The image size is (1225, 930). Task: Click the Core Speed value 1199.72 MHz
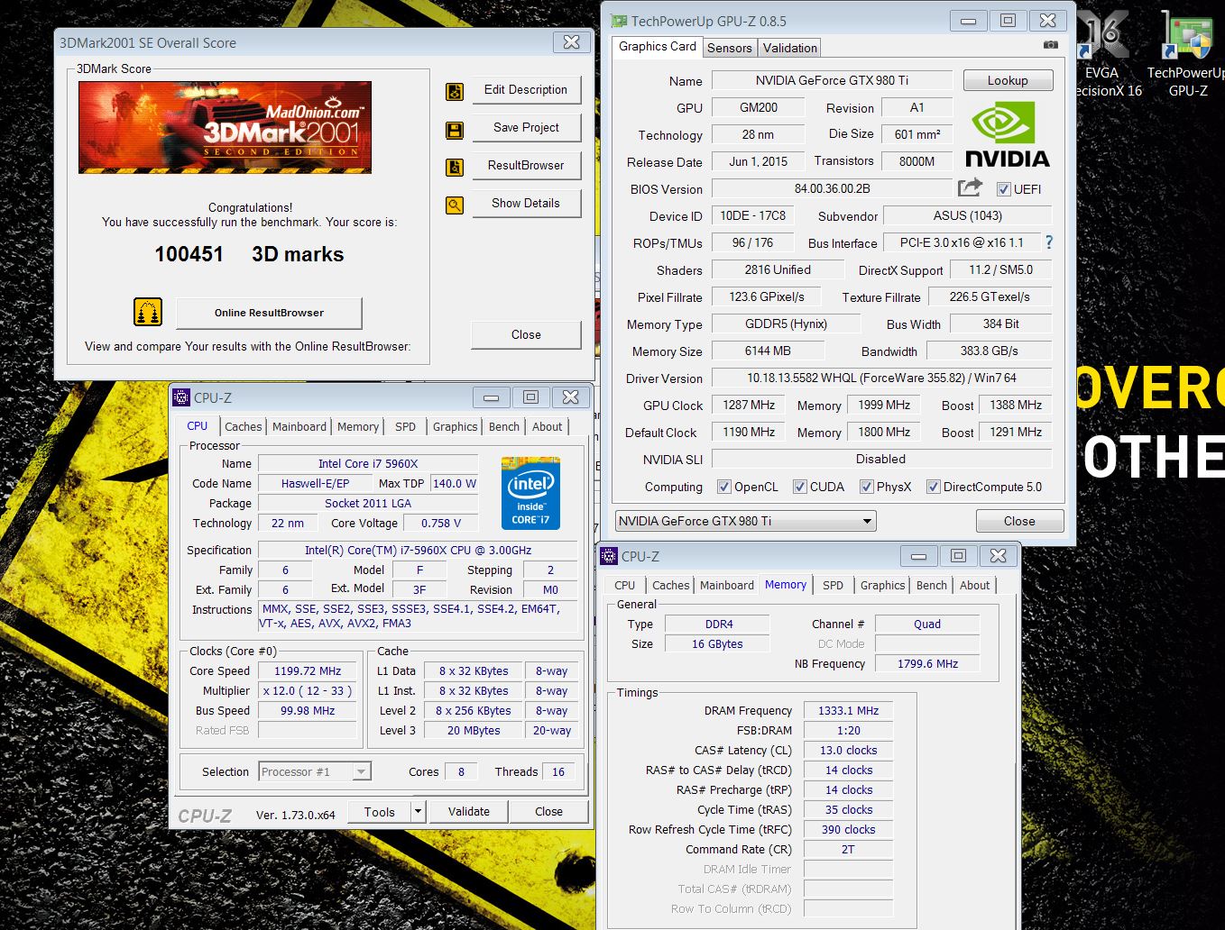[308, 670]
